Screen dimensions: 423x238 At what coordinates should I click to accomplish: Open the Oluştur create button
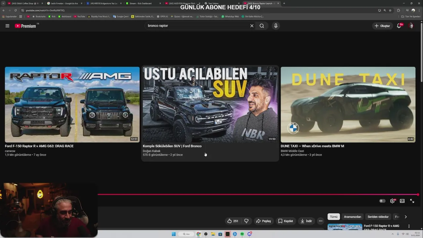click(x=382, y=26)
